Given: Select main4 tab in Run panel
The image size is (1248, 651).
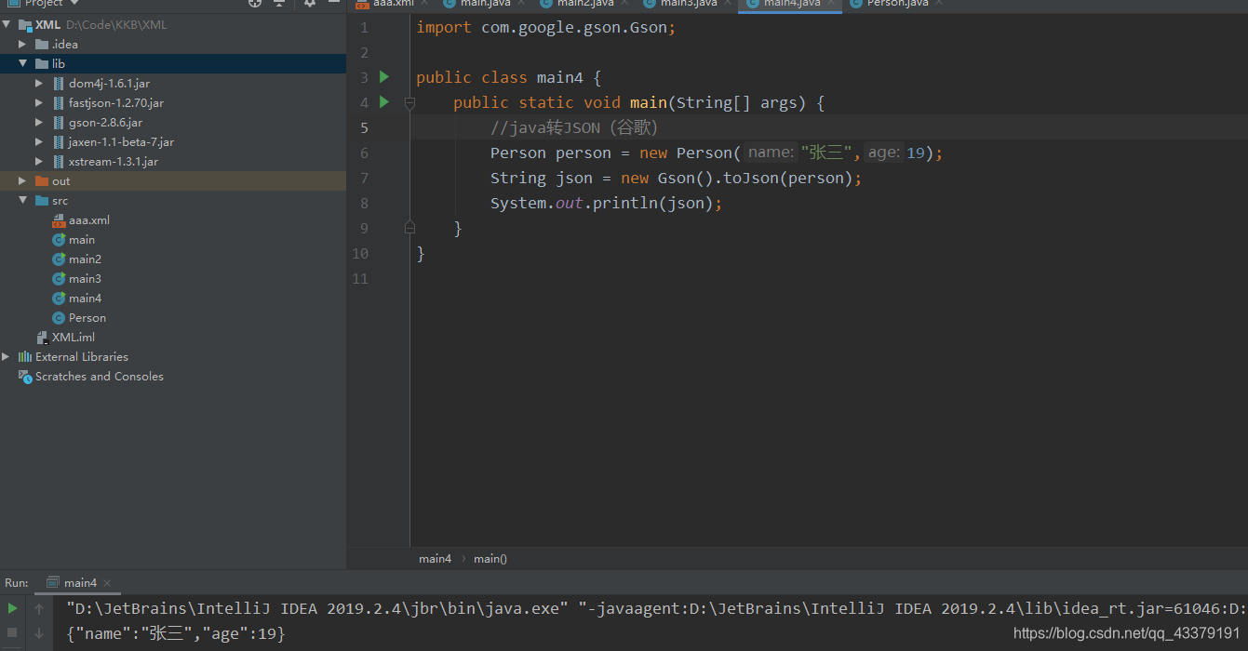Looking at the screenshot, I should click(80, 583).
